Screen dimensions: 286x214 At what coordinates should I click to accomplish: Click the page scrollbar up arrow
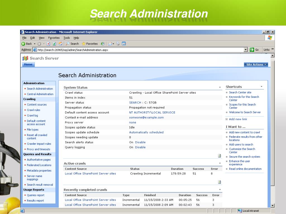273,55
